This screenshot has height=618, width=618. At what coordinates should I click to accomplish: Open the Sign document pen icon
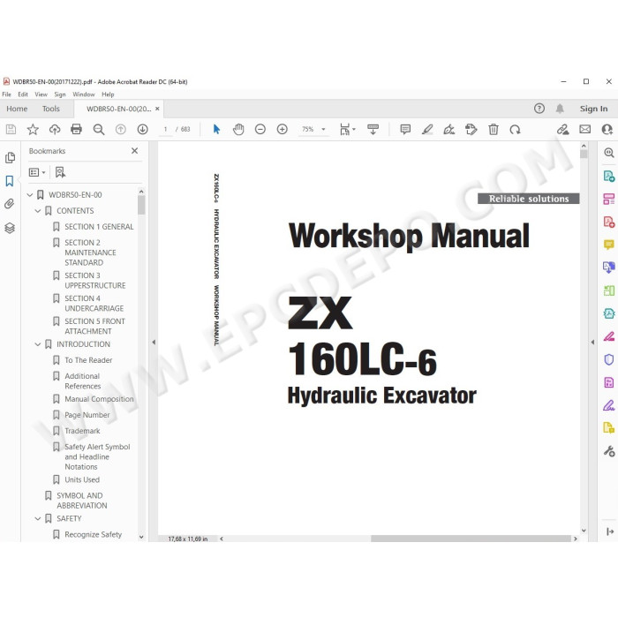click(x=448, y=129)
